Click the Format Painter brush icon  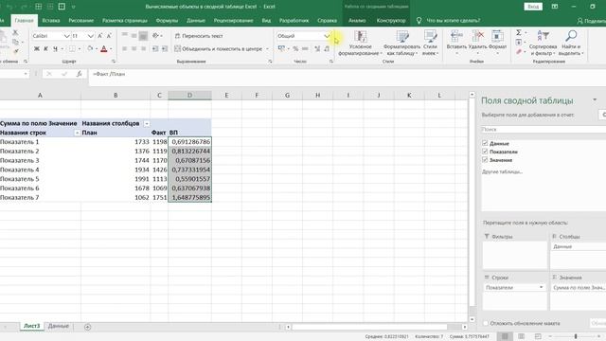tap(16, 50)
